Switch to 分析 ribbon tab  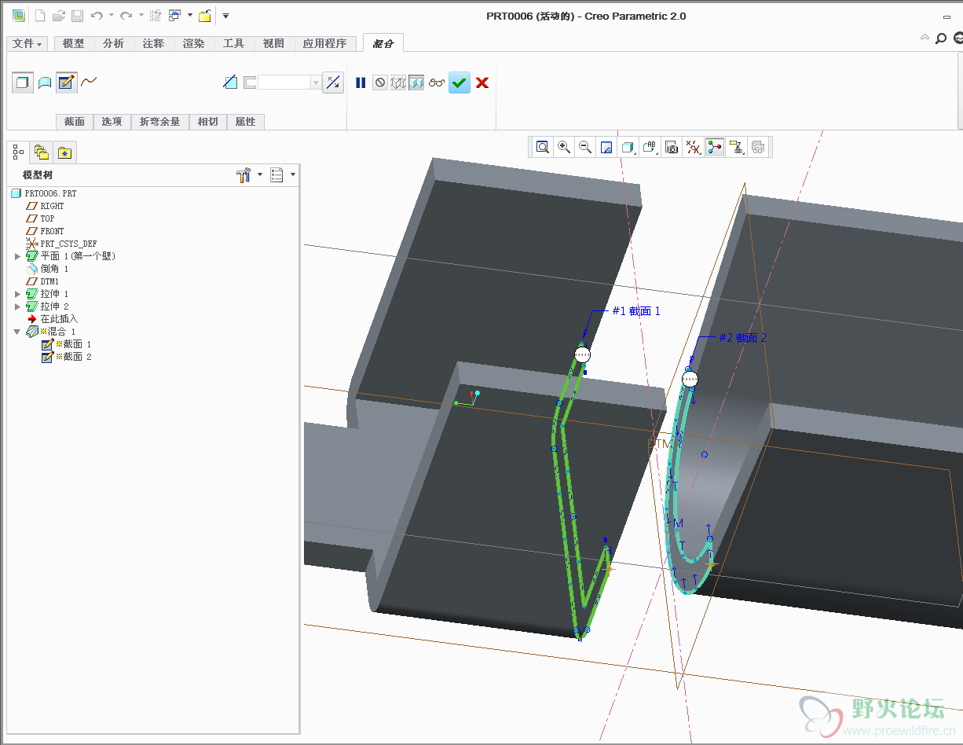pos(113,44)
